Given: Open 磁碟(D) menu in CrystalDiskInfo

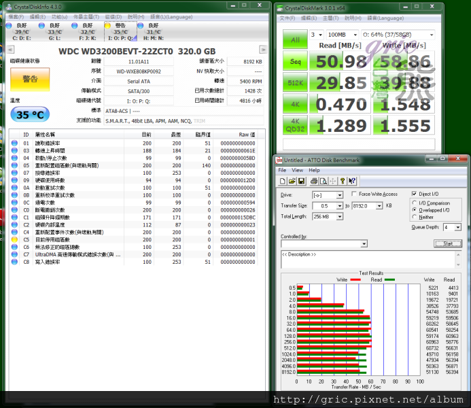Looking at the screenshot, I should [x=114, y=17].
